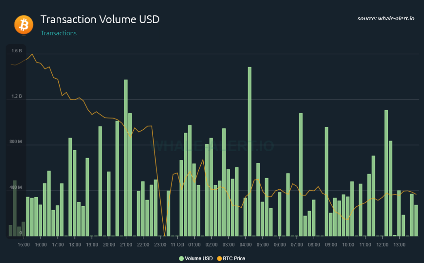Click the 800 M y-axis label

(16, 142)
